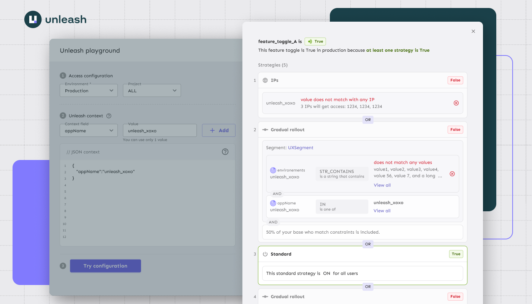
Task: Click the red error icon in IPs row
Action: click(456, 103)
